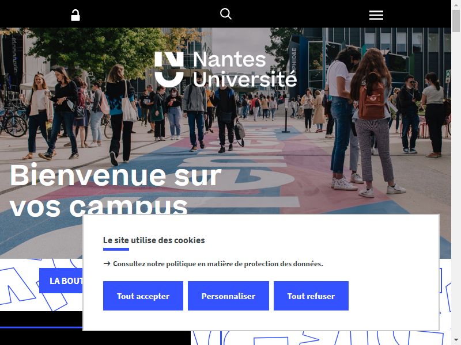This screenshot has height=345, width=461.
Task: Accept all cookies with Tout accepter
Action: (x=143, y=296)
